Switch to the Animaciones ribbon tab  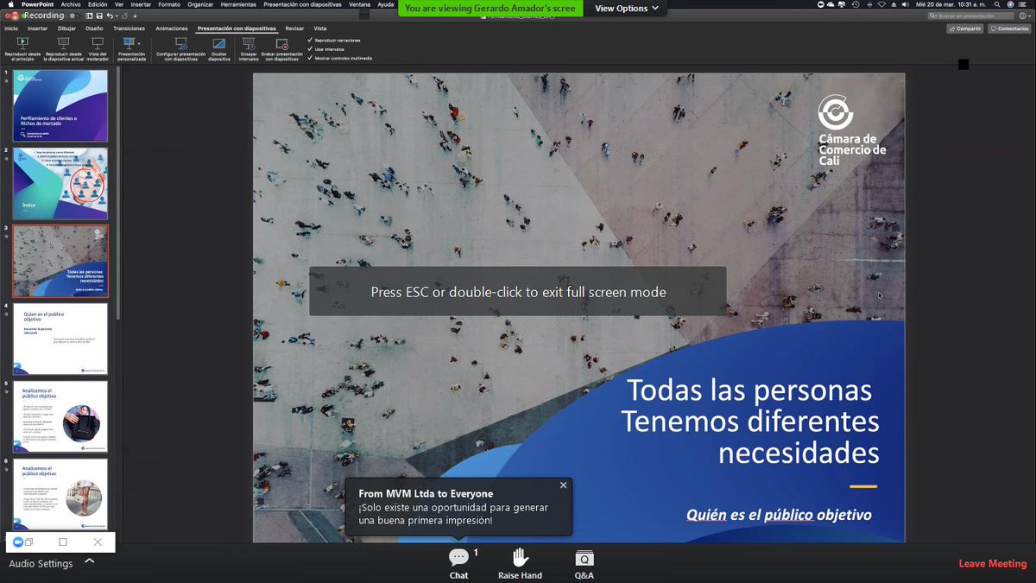[172, 29]
